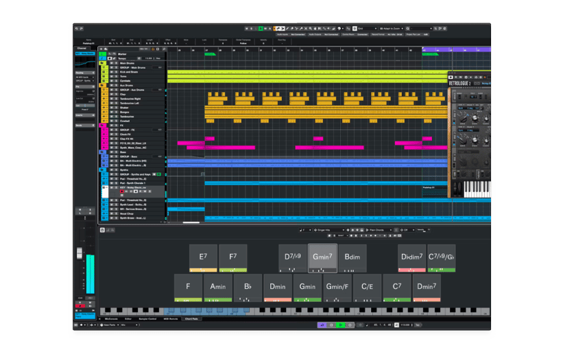
Task: Trigger the Gmin7 chord pad
Action: [x=322, y=257]
